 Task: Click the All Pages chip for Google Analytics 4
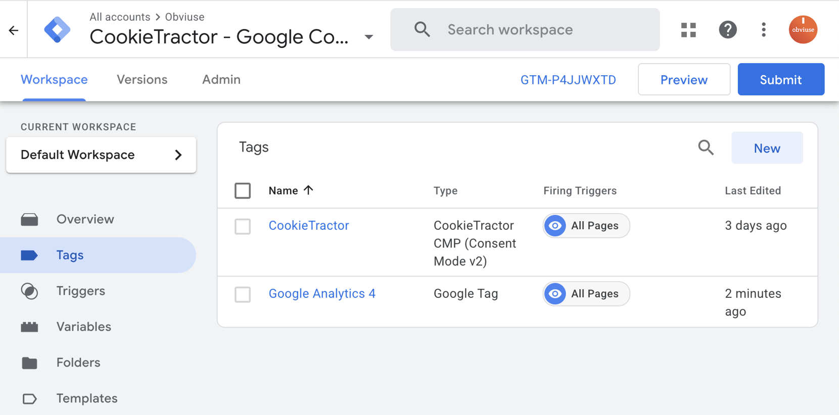[x=586, y=294]
